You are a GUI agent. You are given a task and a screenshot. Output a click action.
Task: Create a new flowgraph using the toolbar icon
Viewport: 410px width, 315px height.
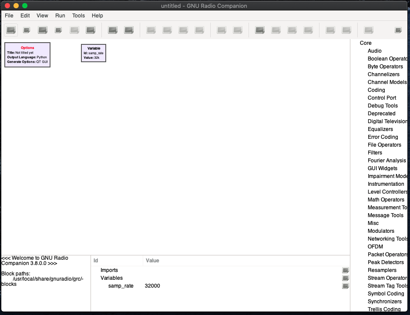click(x=11, y=30)
